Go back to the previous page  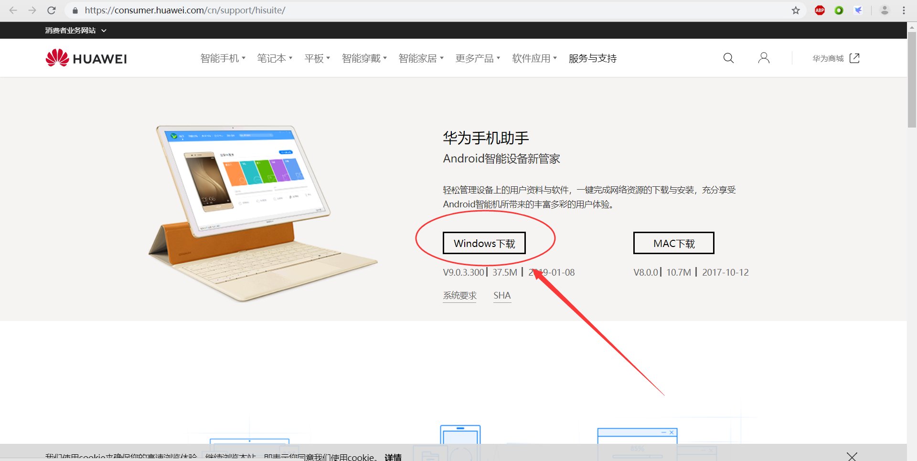pyautogui.click(x=13, y=10)
